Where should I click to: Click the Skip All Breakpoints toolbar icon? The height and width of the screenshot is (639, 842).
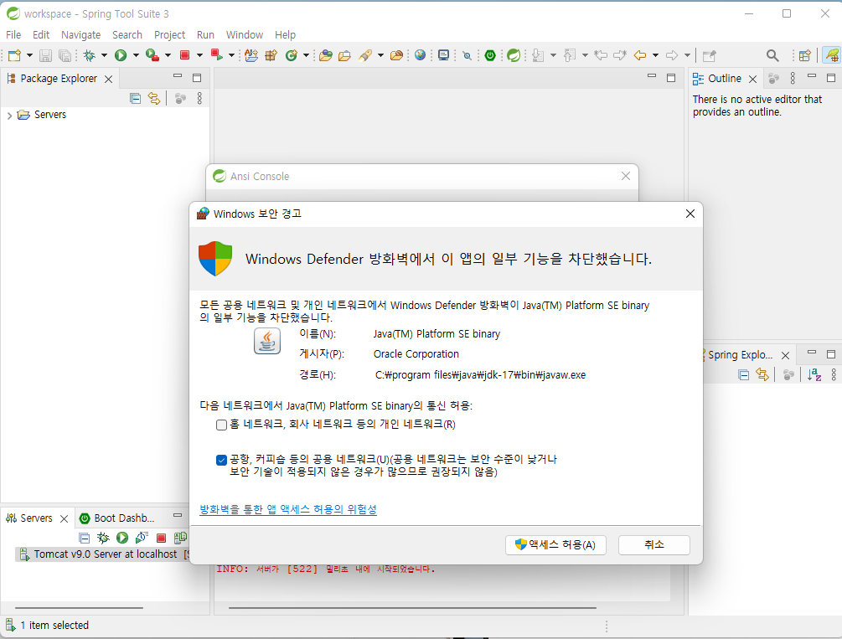pyautogui.click(x=467, y=55)
